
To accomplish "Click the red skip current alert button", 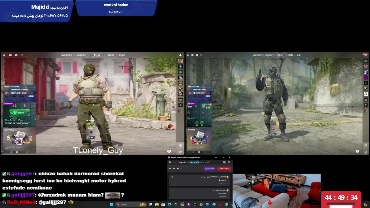I will click(x=224, y=168).
